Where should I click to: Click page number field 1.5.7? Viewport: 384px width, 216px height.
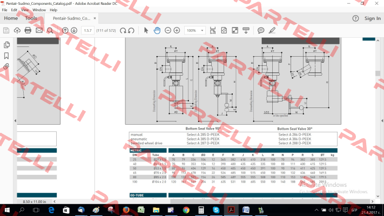(x=87, y=30)
